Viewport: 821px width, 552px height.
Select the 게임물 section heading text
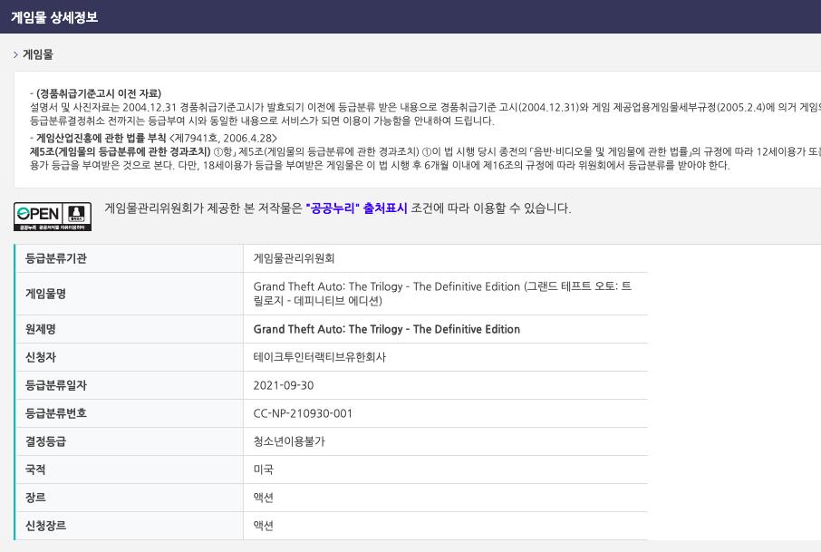pos(38,54)
